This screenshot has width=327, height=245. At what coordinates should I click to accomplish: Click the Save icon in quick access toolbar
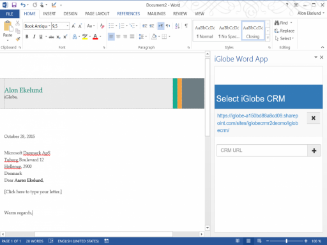click(14, 5)
